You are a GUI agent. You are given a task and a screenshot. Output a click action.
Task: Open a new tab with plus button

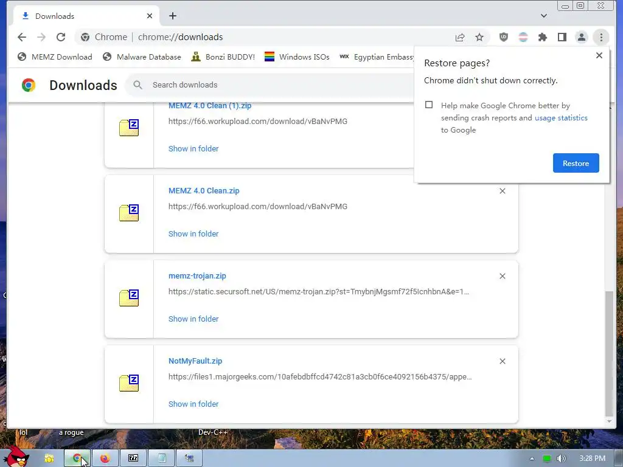click(172, 16)
